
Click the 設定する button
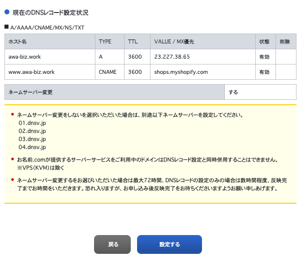click(x=169, y=244)
